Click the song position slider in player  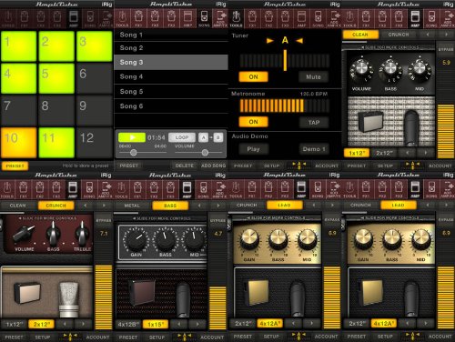(143, 153)
